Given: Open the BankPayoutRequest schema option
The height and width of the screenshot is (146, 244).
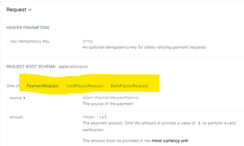Looking at the screenshot, I should tap(129, 86).
